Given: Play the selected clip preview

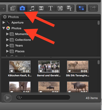Looking at the screenshot, I should click(8, 98).
